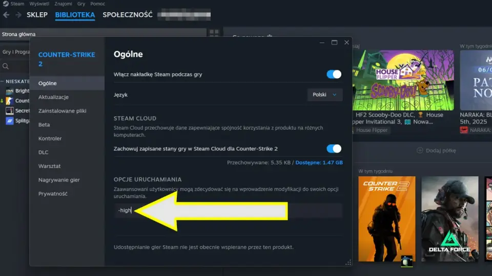Viewport: 492px width, 276px height.
Task: Select the Bright game icon in library
Action: [x=10, y=91]
